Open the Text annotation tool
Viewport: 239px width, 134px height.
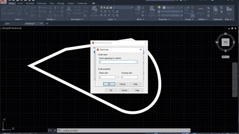click(x=69, y=10)
